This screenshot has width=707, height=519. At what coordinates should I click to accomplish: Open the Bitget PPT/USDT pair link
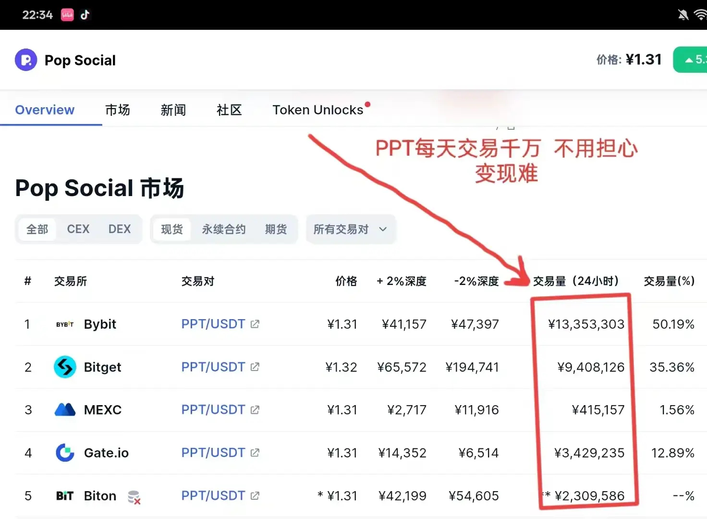[x=213, y=367]
